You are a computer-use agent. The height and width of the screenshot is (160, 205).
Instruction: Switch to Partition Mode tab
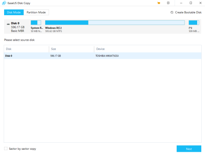point(36,12)
